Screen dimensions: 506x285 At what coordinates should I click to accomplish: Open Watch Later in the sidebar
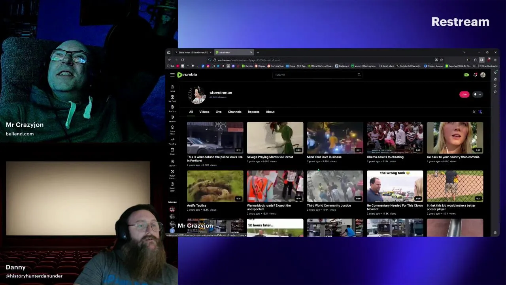[172, 187]
